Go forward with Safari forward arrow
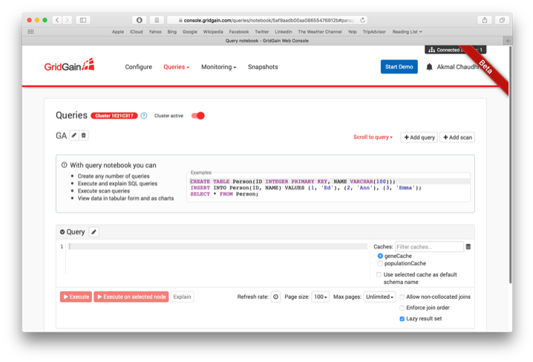This screenshot has height=362, width=533. (68, 20)
